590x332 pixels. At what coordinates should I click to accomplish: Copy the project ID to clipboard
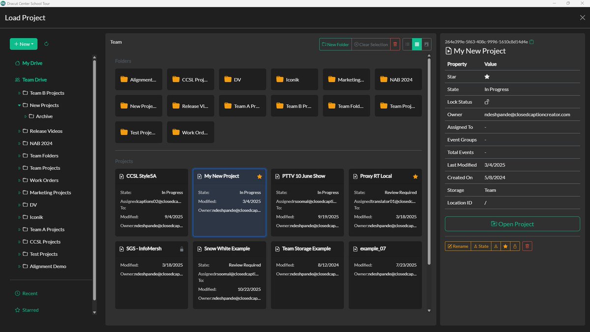(x=531, y=42)
